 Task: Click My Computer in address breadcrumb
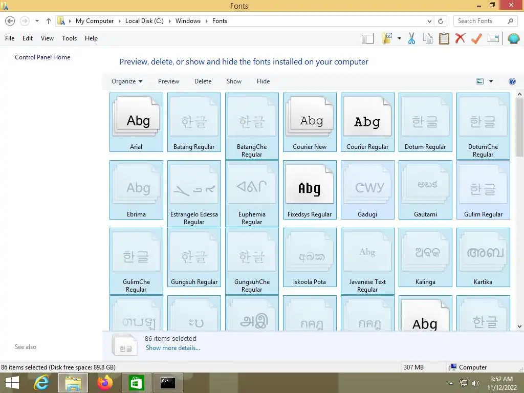tap(95, 21)
